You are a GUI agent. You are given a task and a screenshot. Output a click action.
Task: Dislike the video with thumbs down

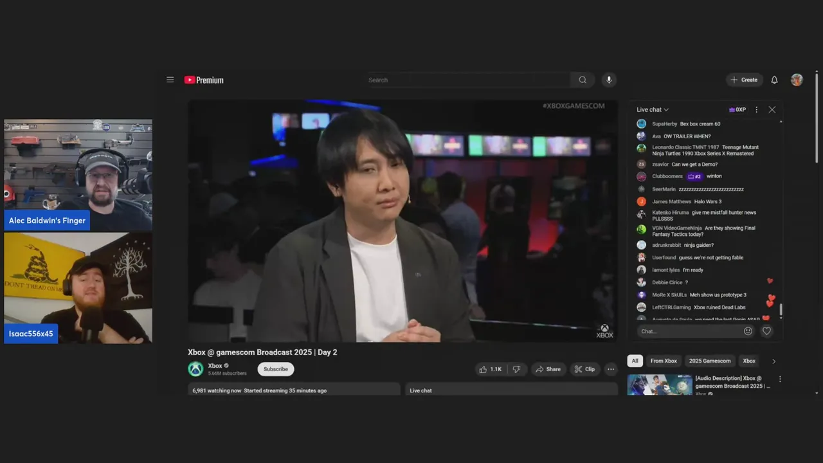point(516,369)
